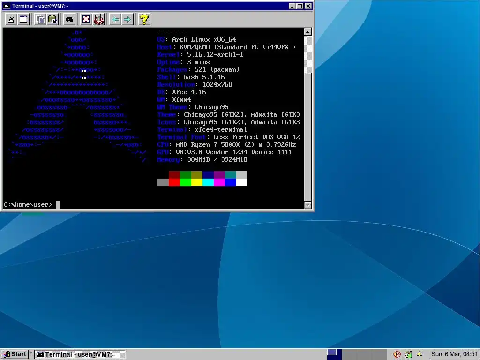
Task: Click the resolution value '1024x768'
Action: pyautogui.click(x=217, y=84)
